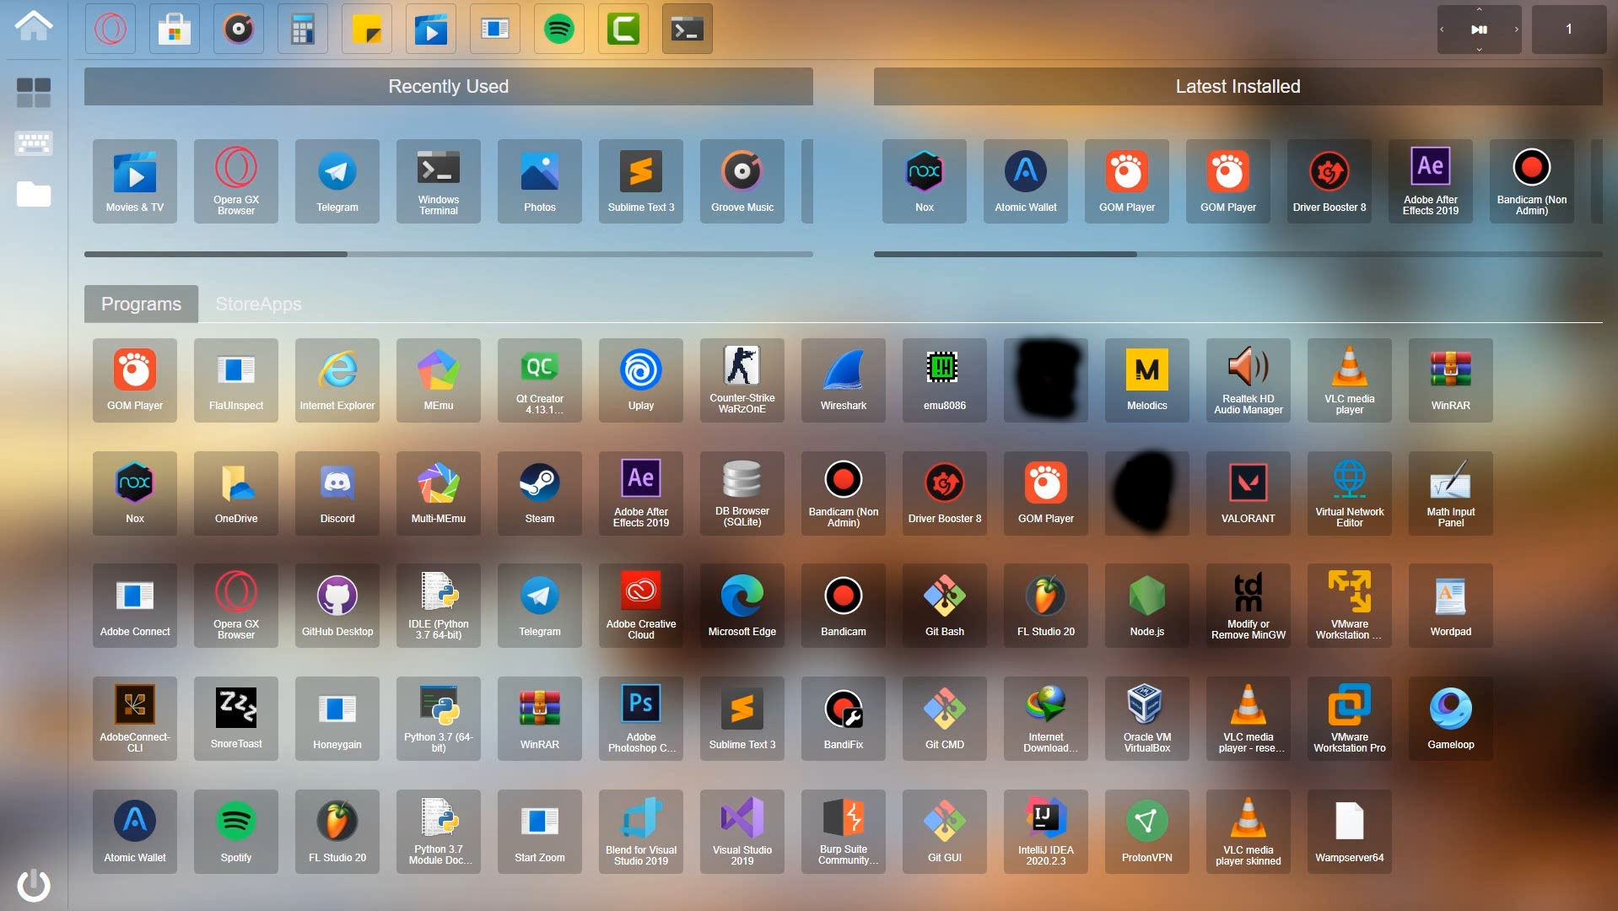Toggle play/pause in the media widget
Screen dimensions: 1618x911
click(x=1479, y=30)
